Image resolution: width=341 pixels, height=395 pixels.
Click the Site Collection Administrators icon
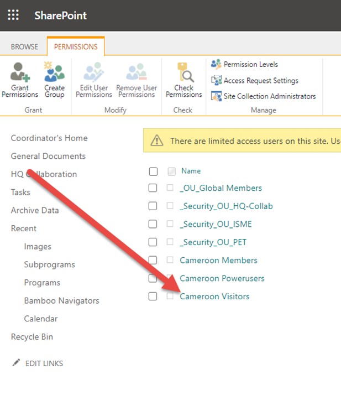point(216,96)
